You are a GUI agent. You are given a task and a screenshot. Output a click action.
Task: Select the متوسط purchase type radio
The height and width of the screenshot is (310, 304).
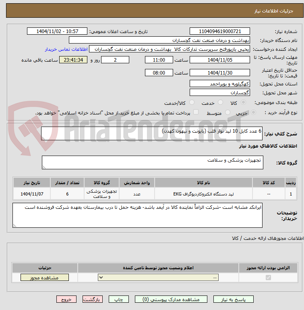pos(227,112)
